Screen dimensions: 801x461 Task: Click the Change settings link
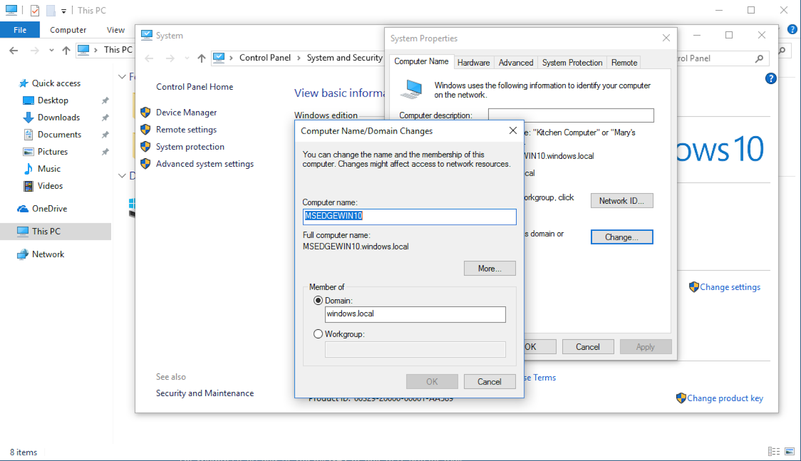(730, 287)
